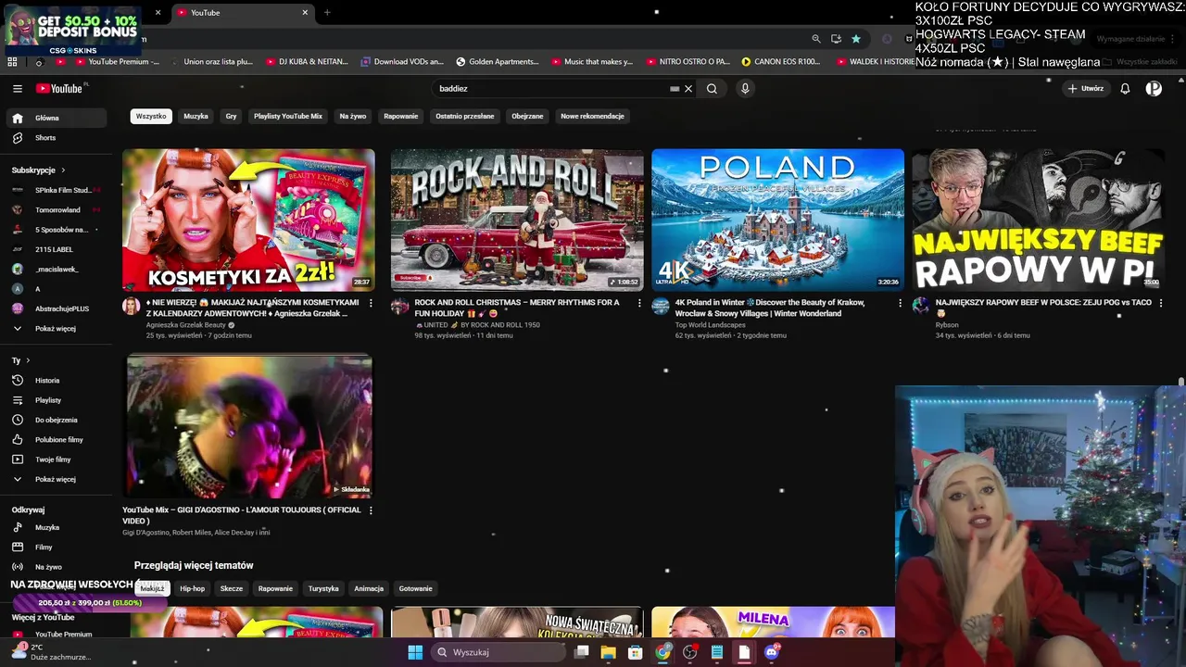Open the menu for the NAJWIĘKSZY RAPOWY BEEF video

1160,303
